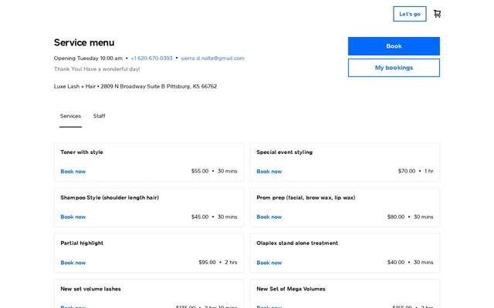Click the $95.00 price text
This screenshot has width=494, height=308.
click(x=208, y=262)
